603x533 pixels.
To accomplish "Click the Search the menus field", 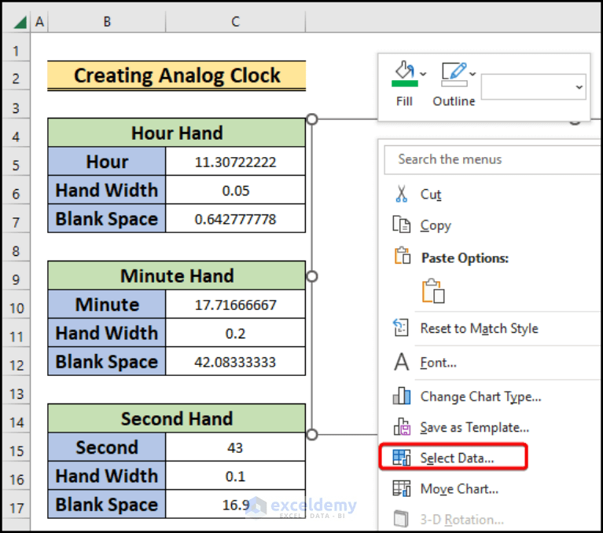I will click(492, 159).
